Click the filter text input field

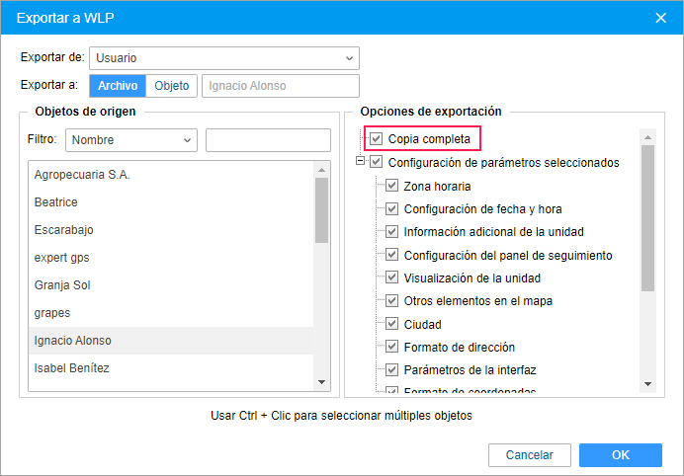click(268, 139)
